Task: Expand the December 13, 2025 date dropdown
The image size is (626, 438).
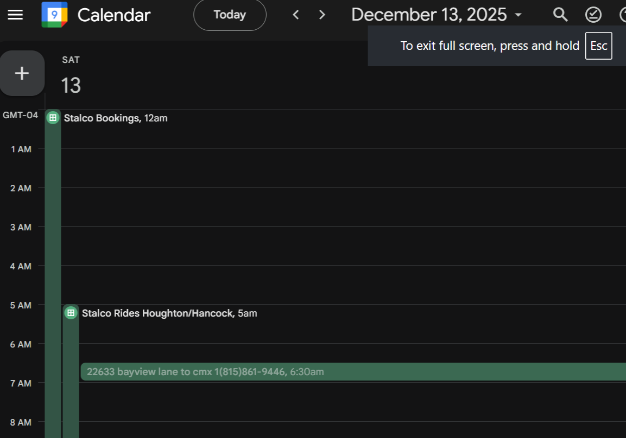Action: coord(437,15)
